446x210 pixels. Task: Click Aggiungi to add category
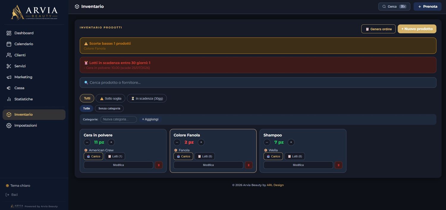tap(150, 119)
